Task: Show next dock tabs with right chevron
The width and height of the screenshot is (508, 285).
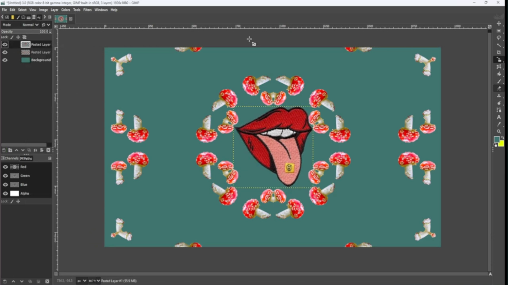Action: coord(44,17)
